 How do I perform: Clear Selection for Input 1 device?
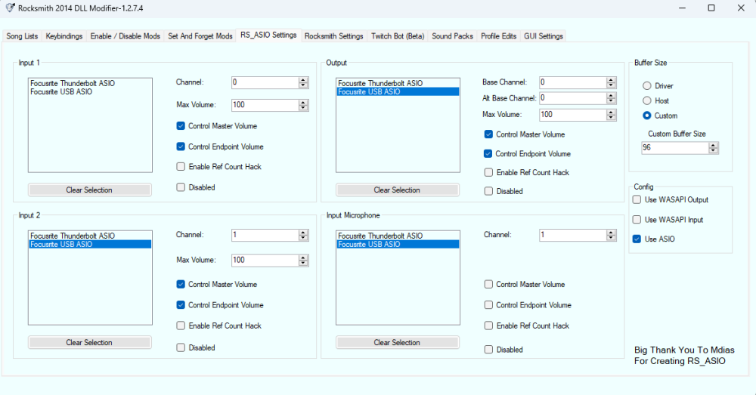click(89, 190)
